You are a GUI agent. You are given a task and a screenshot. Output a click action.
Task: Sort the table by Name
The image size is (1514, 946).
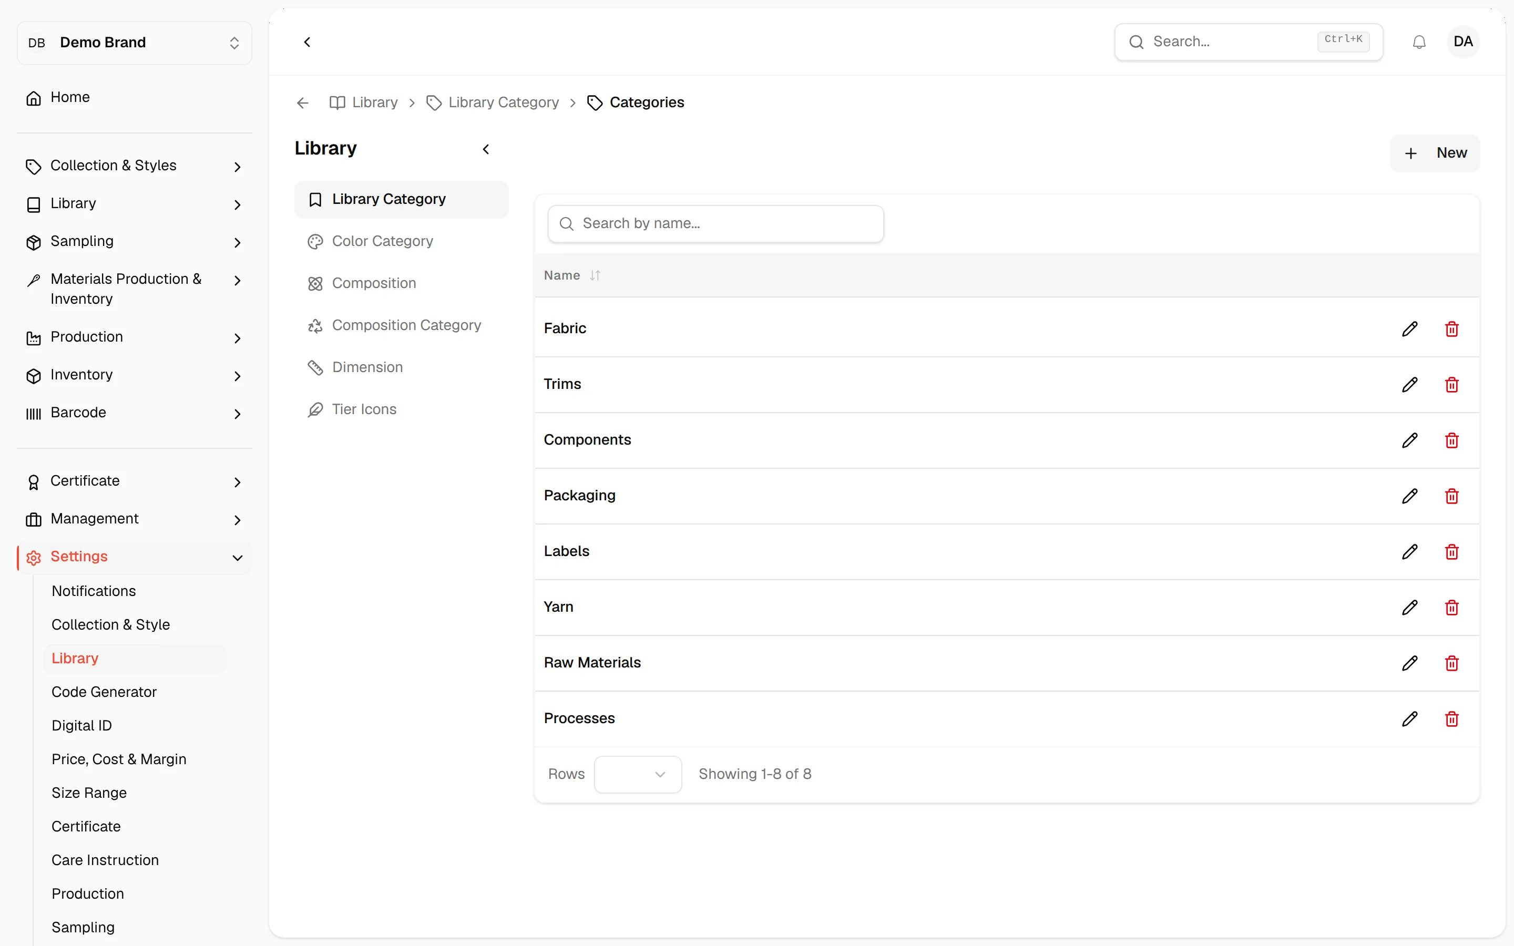click(572, 275)
